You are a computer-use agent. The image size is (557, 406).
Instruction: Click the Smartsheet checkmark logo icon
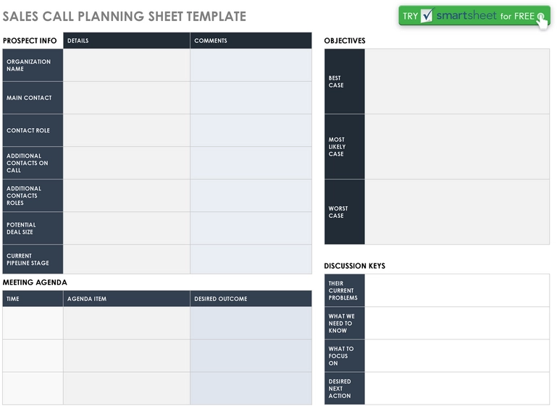coord(427,16)
